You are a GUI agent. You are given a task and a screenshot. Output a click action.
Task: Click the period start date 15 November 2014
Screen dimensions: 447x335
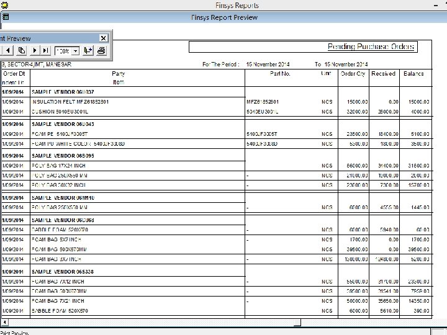tap(268, 65)
